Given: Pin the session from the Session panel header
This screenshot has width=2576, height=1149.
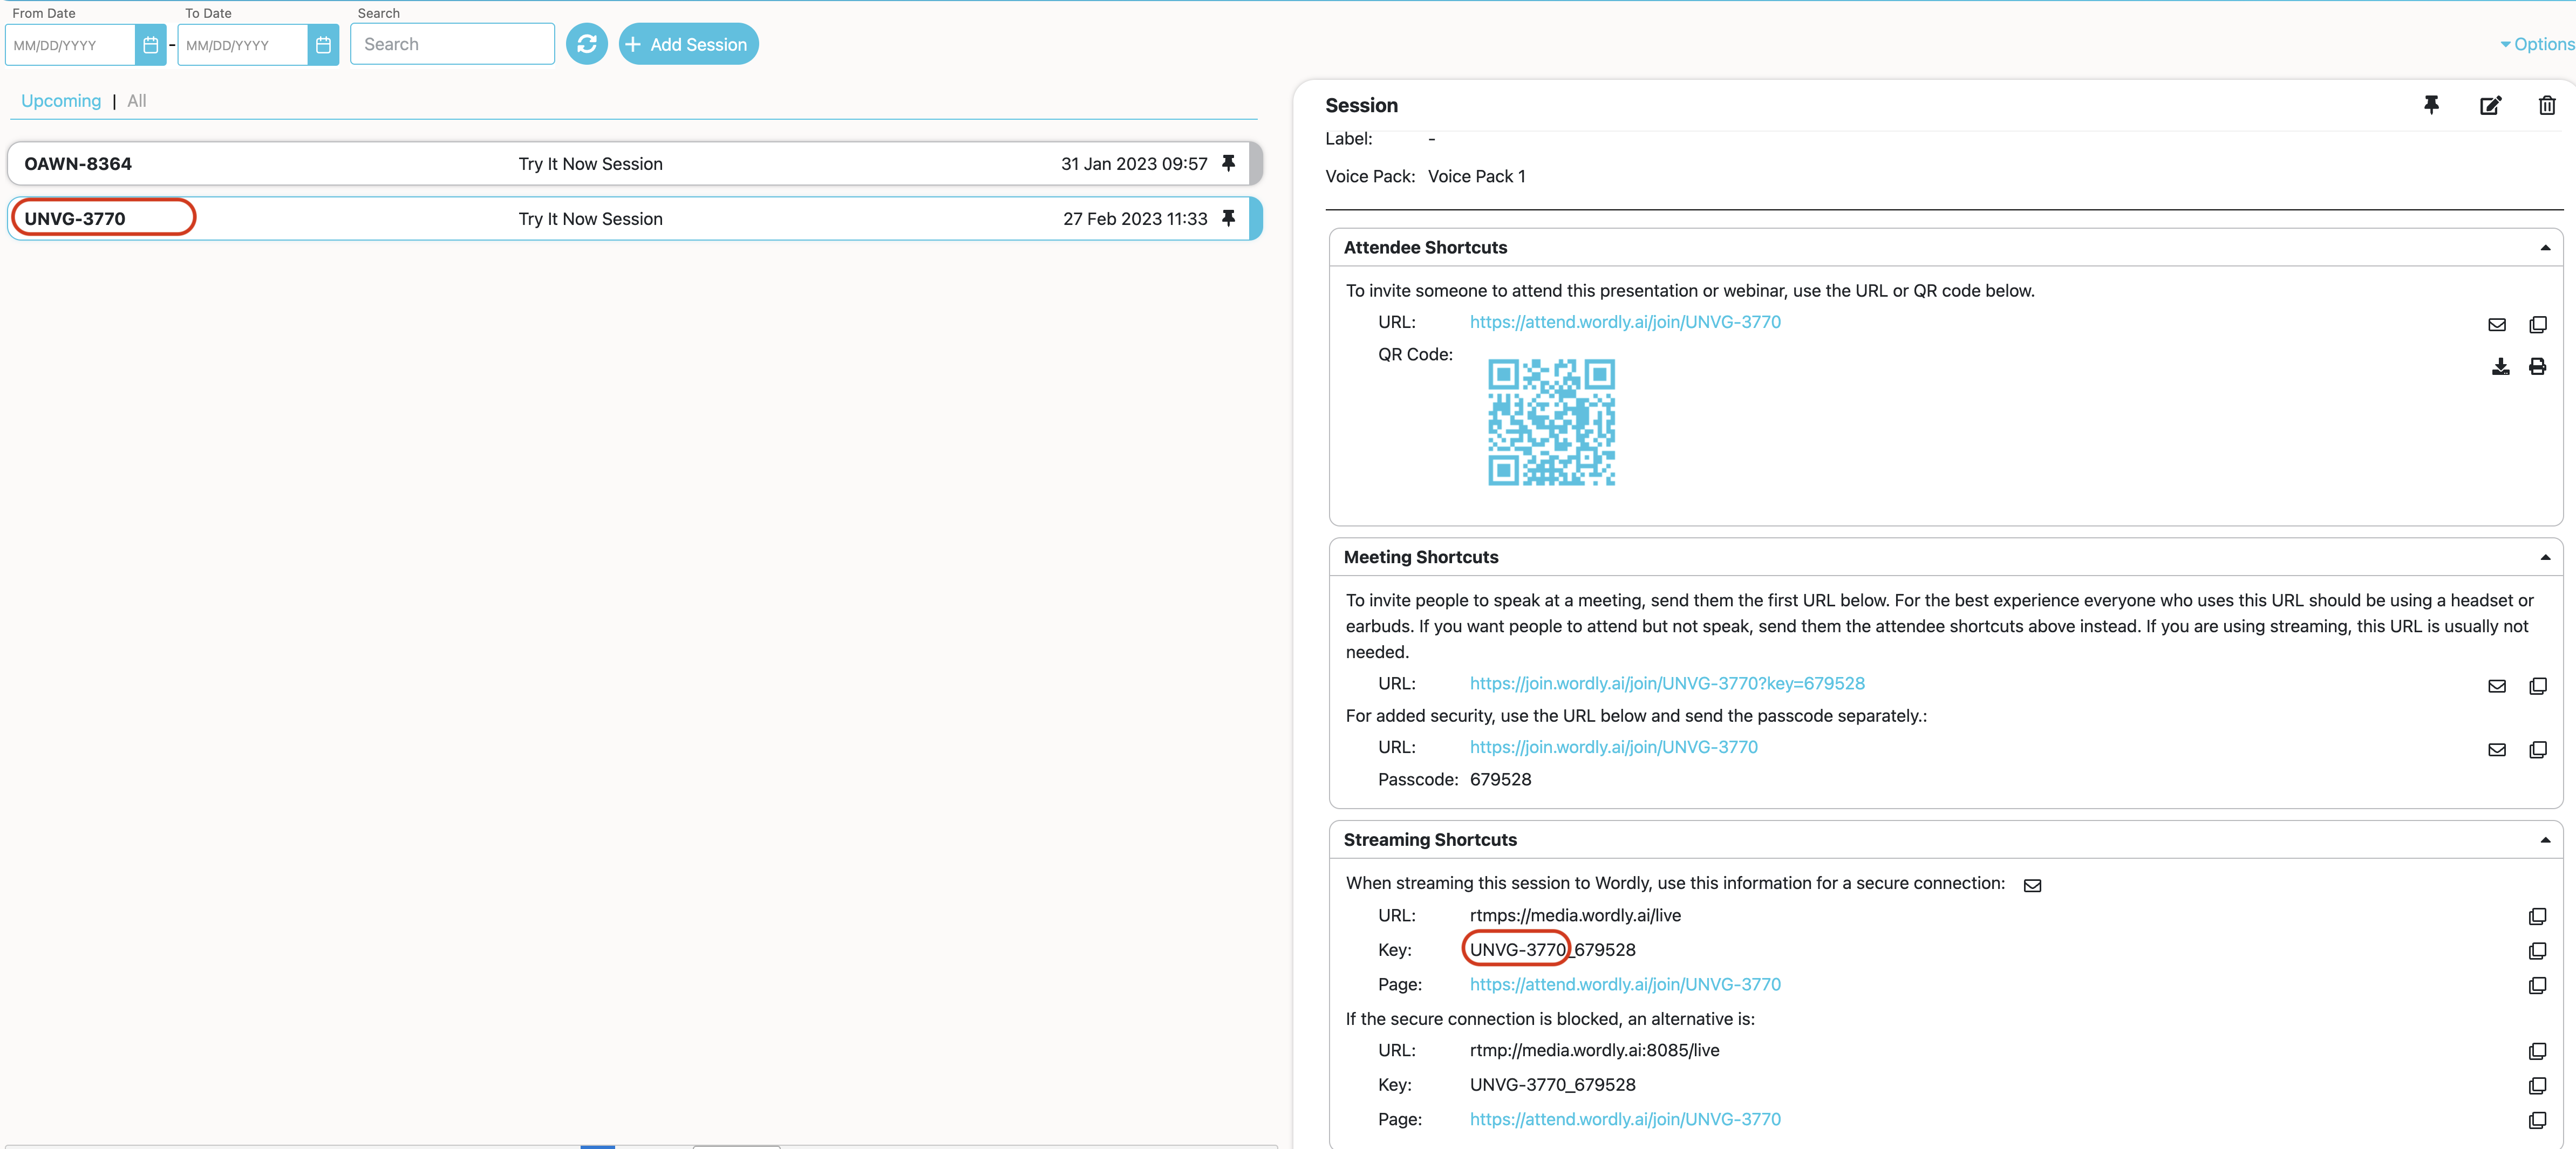Looking at the screenshot, I should click(x=2431, y=105).
